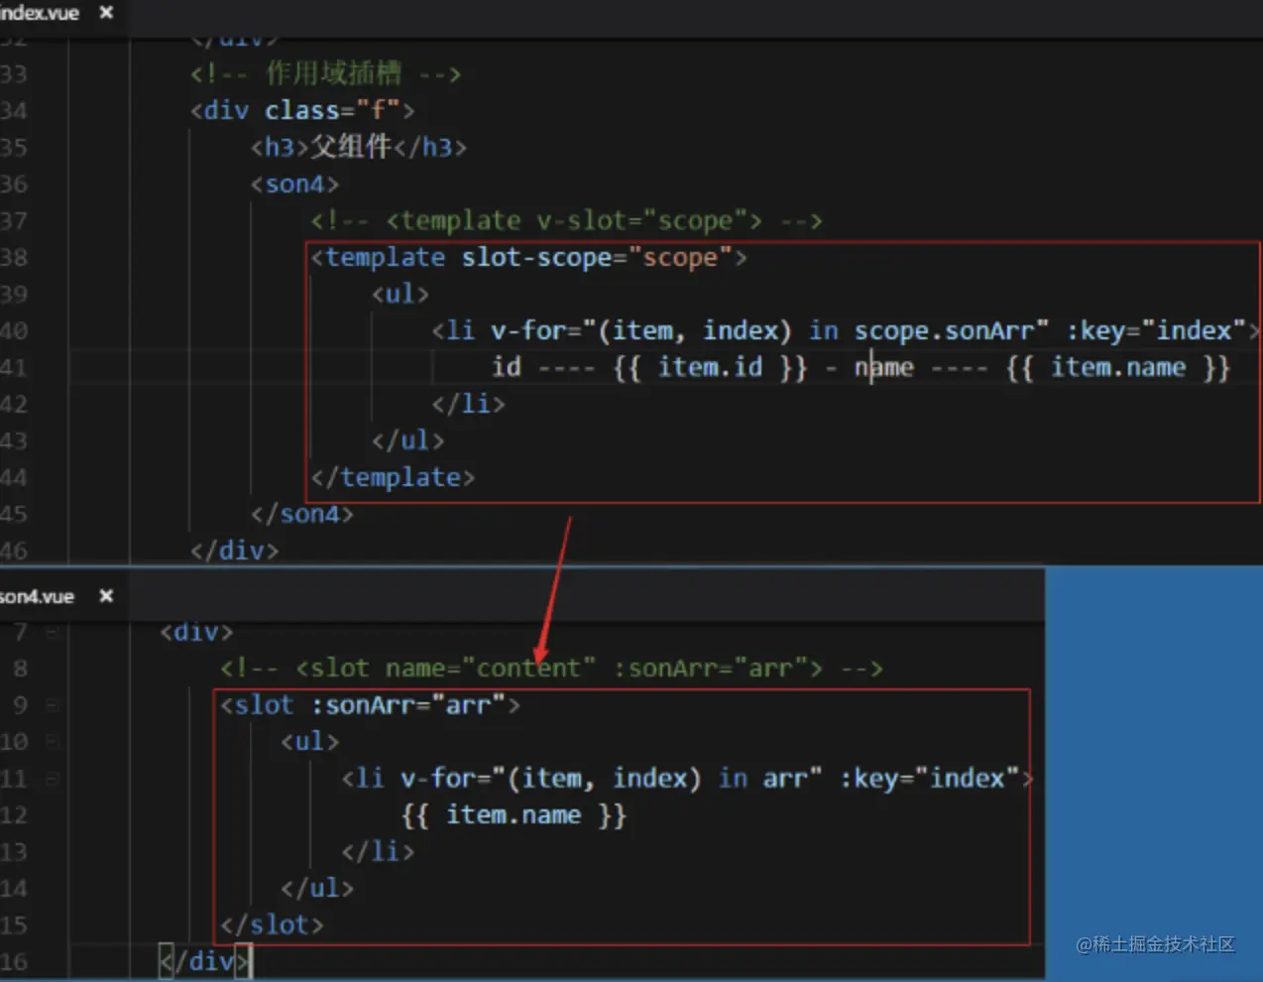Collapse code fold at line 7 in son4.vue
This screenshot has height=982, width=1263.
52,632
